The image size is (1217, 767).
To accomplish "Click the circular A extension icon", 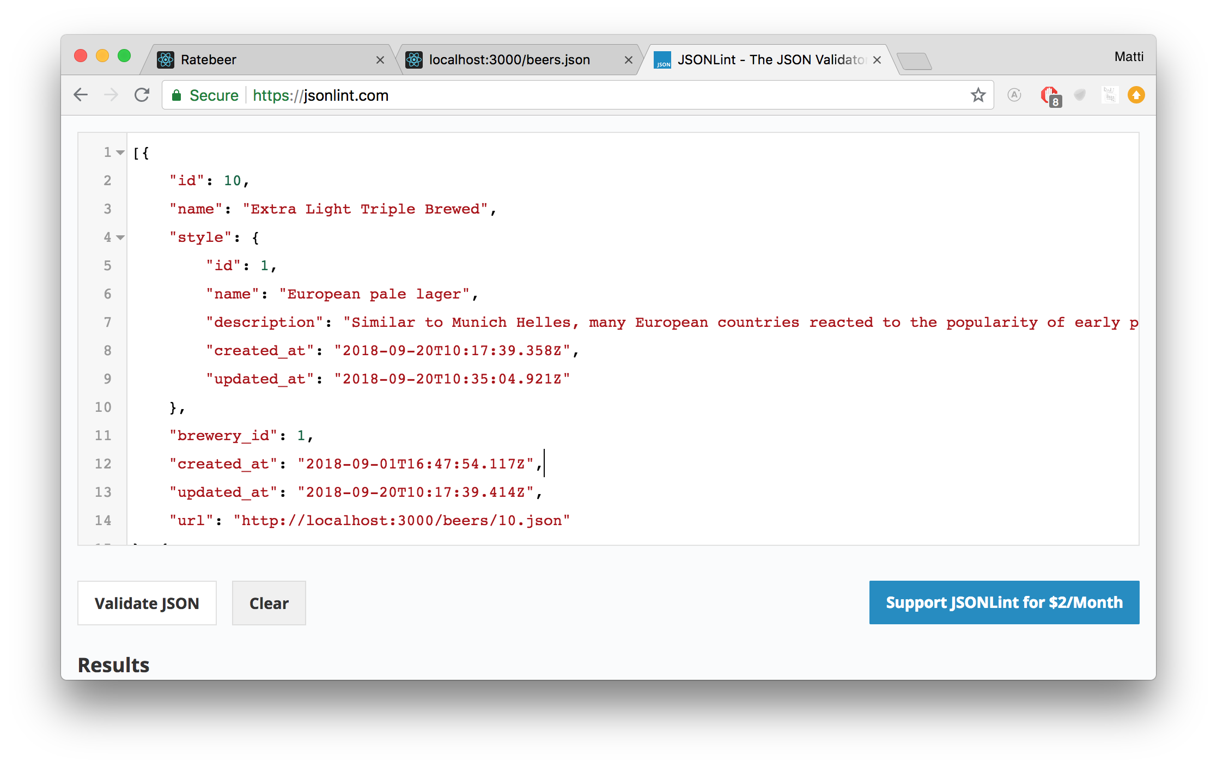I will pos(1014,95).
